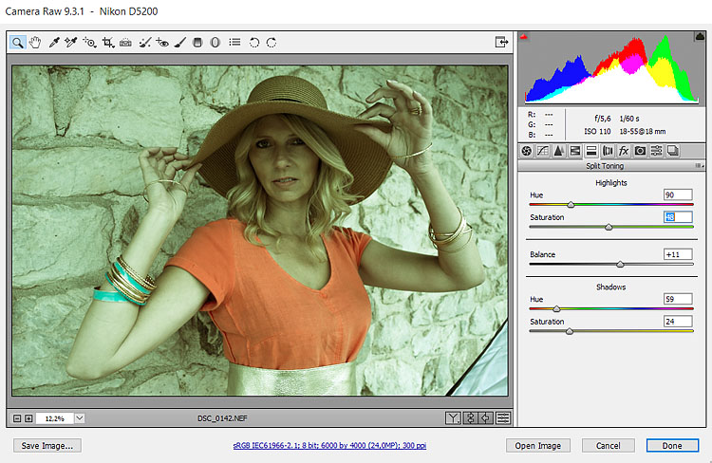Image resolution: width=712 pixels, height=463 pixels.
Task: Select the White Balance eyedropper tool
Action: (x=54, y=42)
